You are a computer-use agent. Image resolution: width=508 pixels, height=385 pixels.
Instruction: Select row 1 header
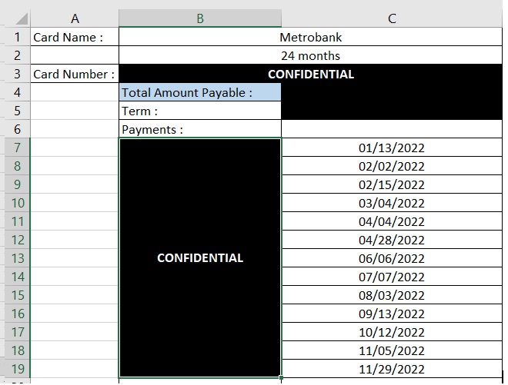(x=17, y=37)
